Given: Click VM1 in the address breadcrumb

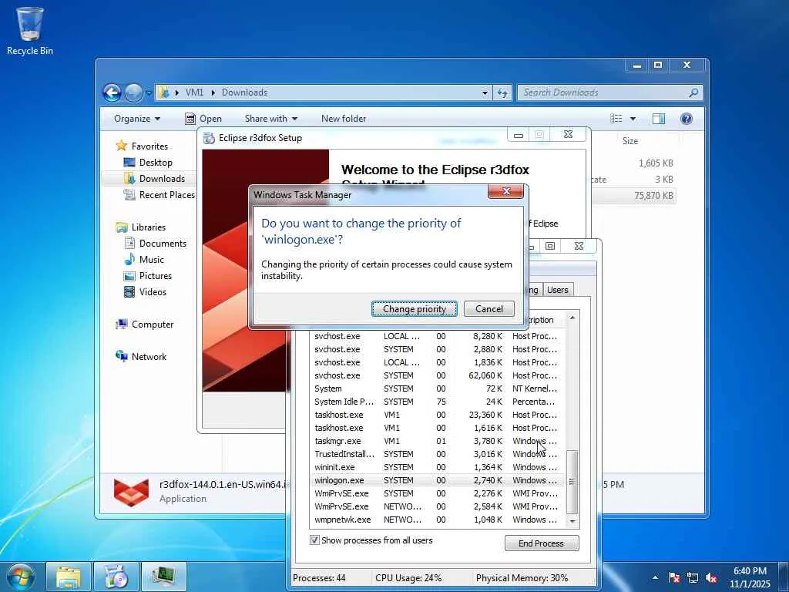Looking at the screenshot, I should point(194,92).
